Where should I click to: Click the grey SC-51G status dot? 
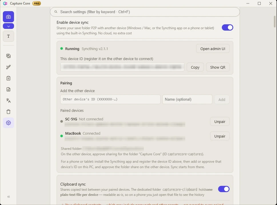pos(61,122)
